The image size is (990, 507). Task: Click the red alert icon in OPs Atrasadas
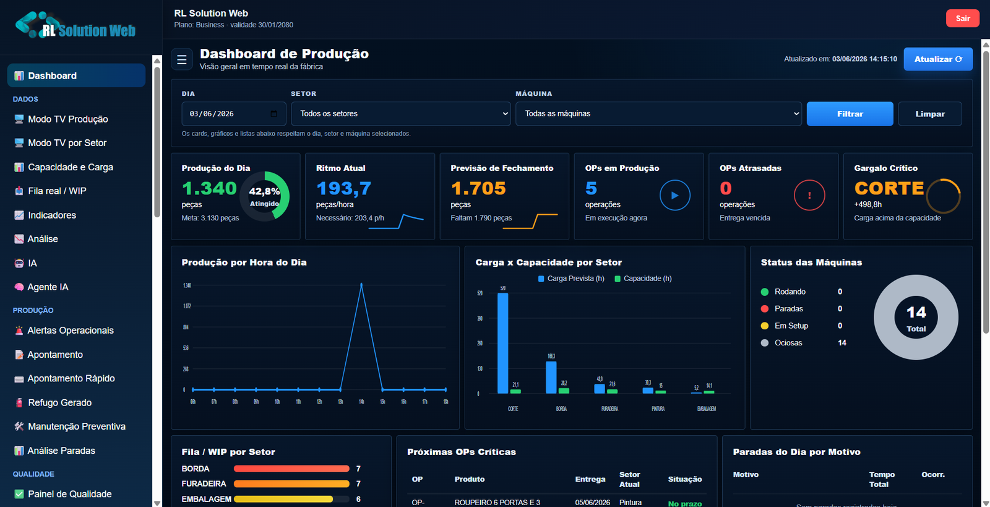coord(809,195)
